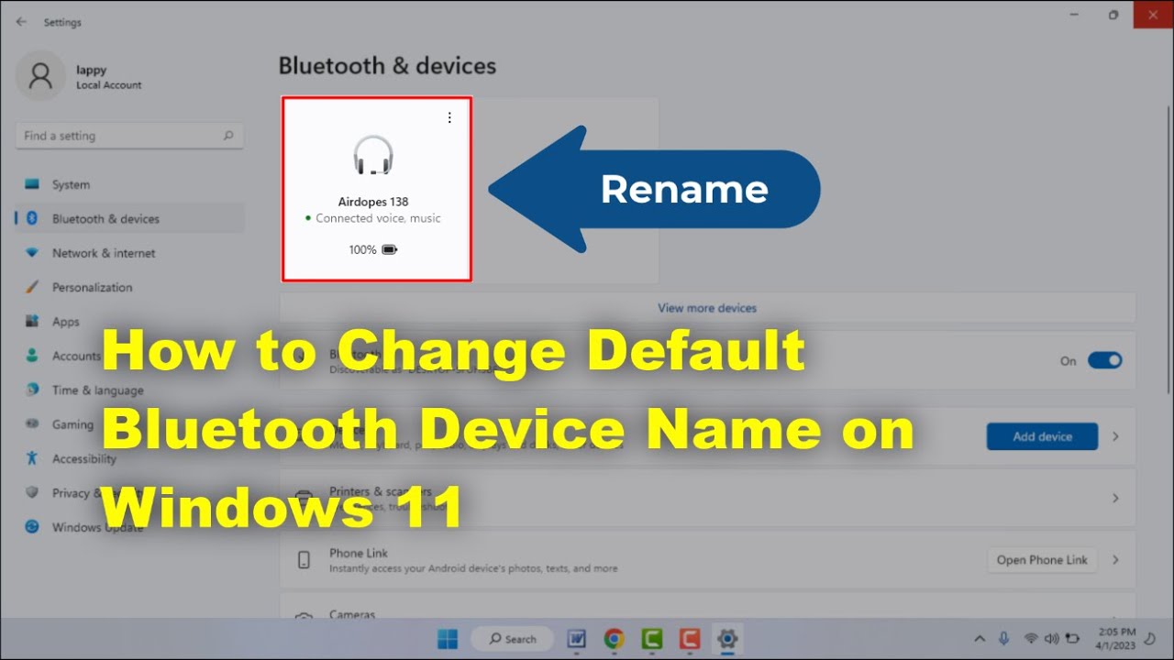Click the Open Phone Link button
The height and width of the screenshot is (660, 1174).
click(1042, 560)
